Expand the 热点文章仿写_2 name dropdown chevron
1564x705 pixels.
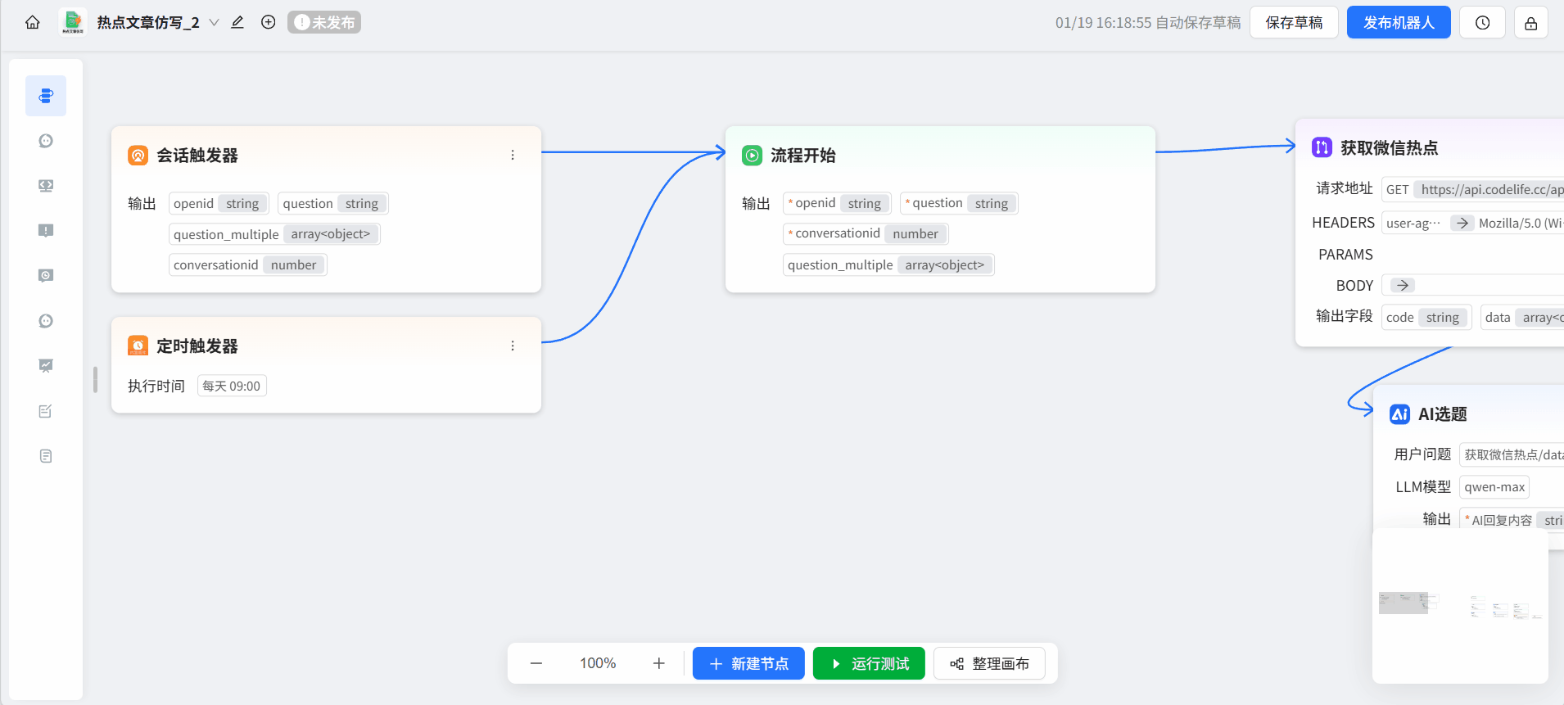[x=214, y=22]
